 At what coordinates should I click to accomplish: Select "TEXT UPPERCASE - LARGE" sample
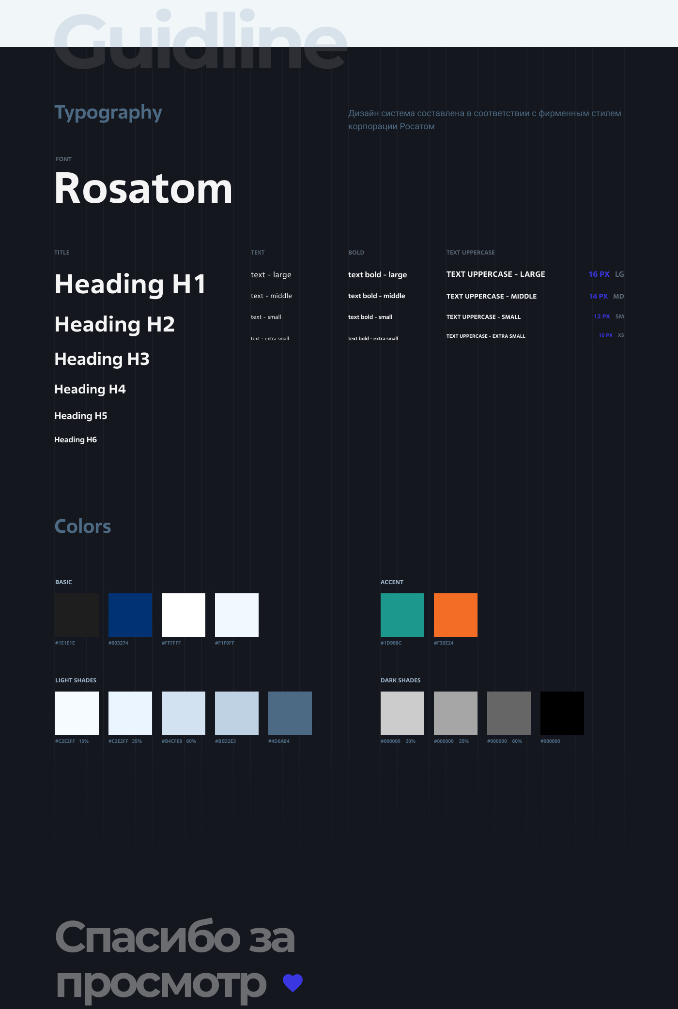pos(496,274)
